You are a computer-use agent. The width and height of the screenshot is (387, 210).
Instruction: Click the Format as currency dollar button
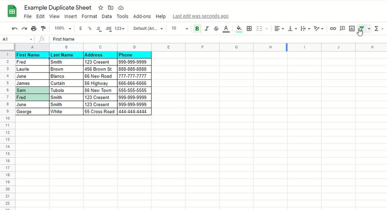80,29
